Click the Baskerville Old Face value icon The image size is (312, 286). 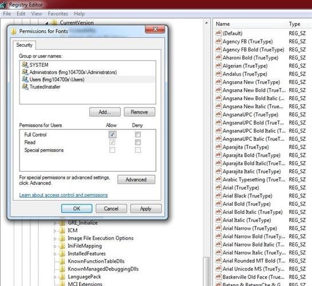pos(218,277)
